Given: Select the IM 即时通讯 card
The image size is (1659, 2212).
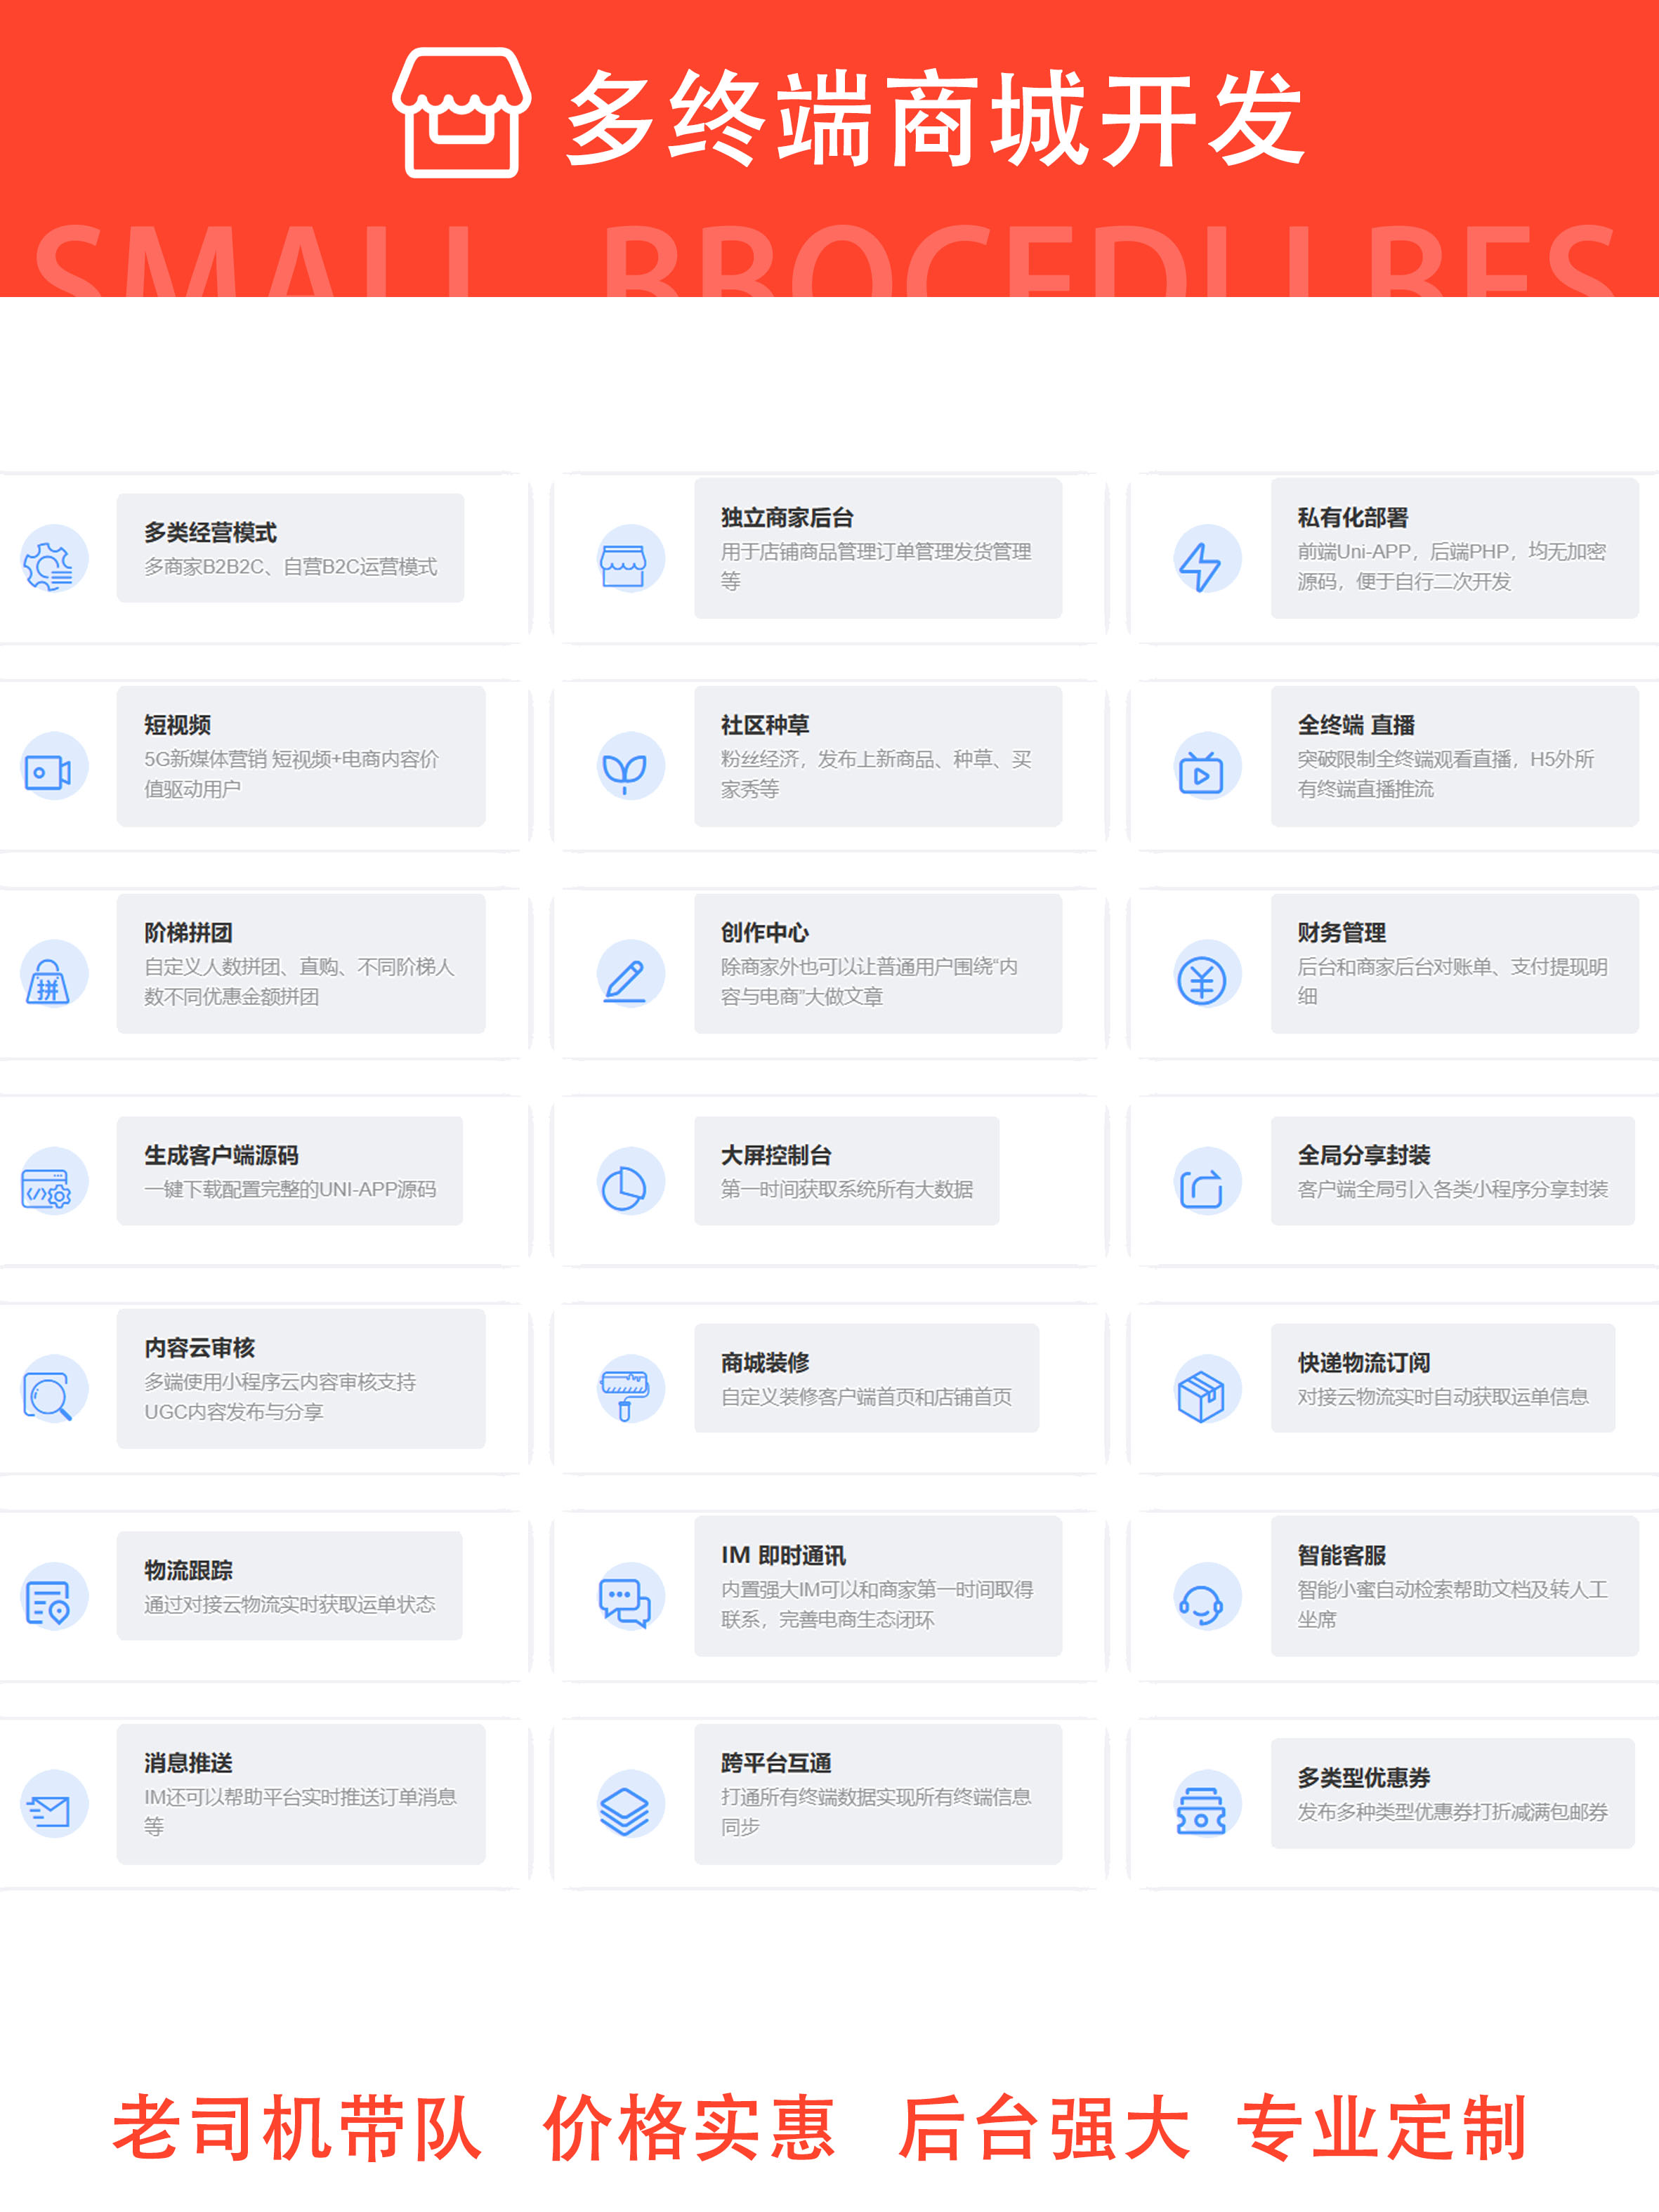Looking at the screenshot, I should tap(877, 1586).
